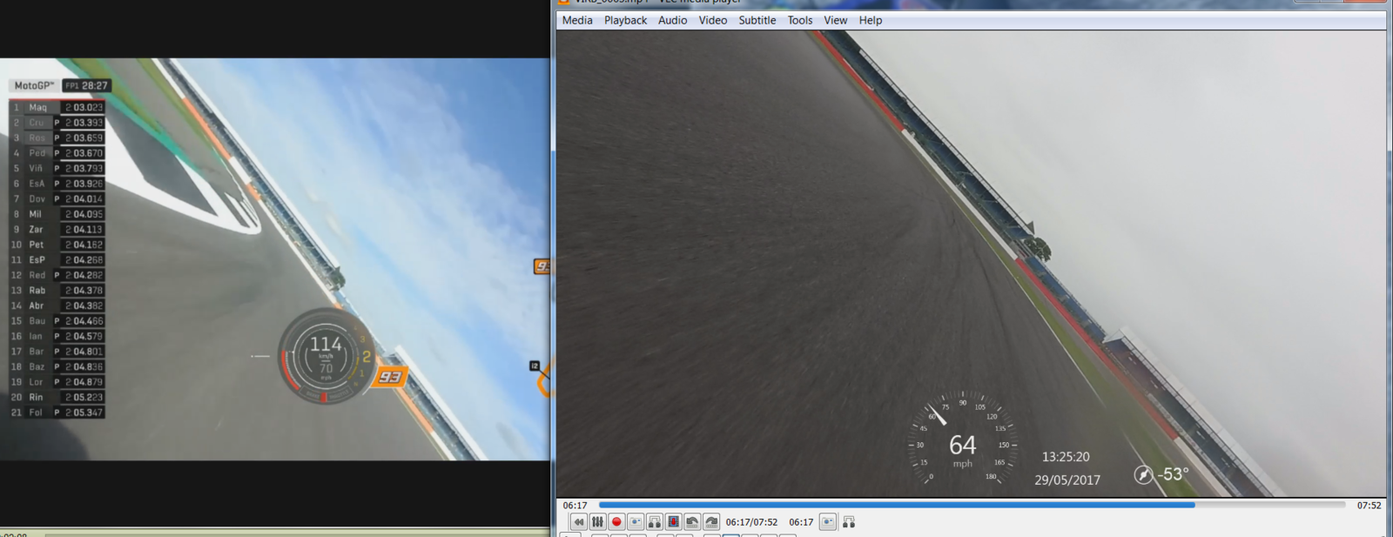Click Cru 2:03.393 leaderboard row
Screen dimensions: 1393x537
(57, 123)
